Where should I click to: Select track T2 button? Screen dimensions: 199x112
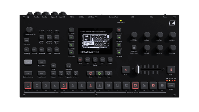tap(71, 38)
